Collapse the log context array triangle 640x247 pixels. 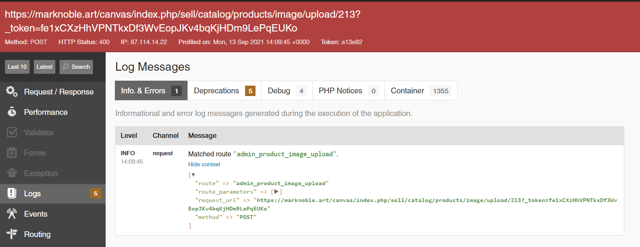193,175
